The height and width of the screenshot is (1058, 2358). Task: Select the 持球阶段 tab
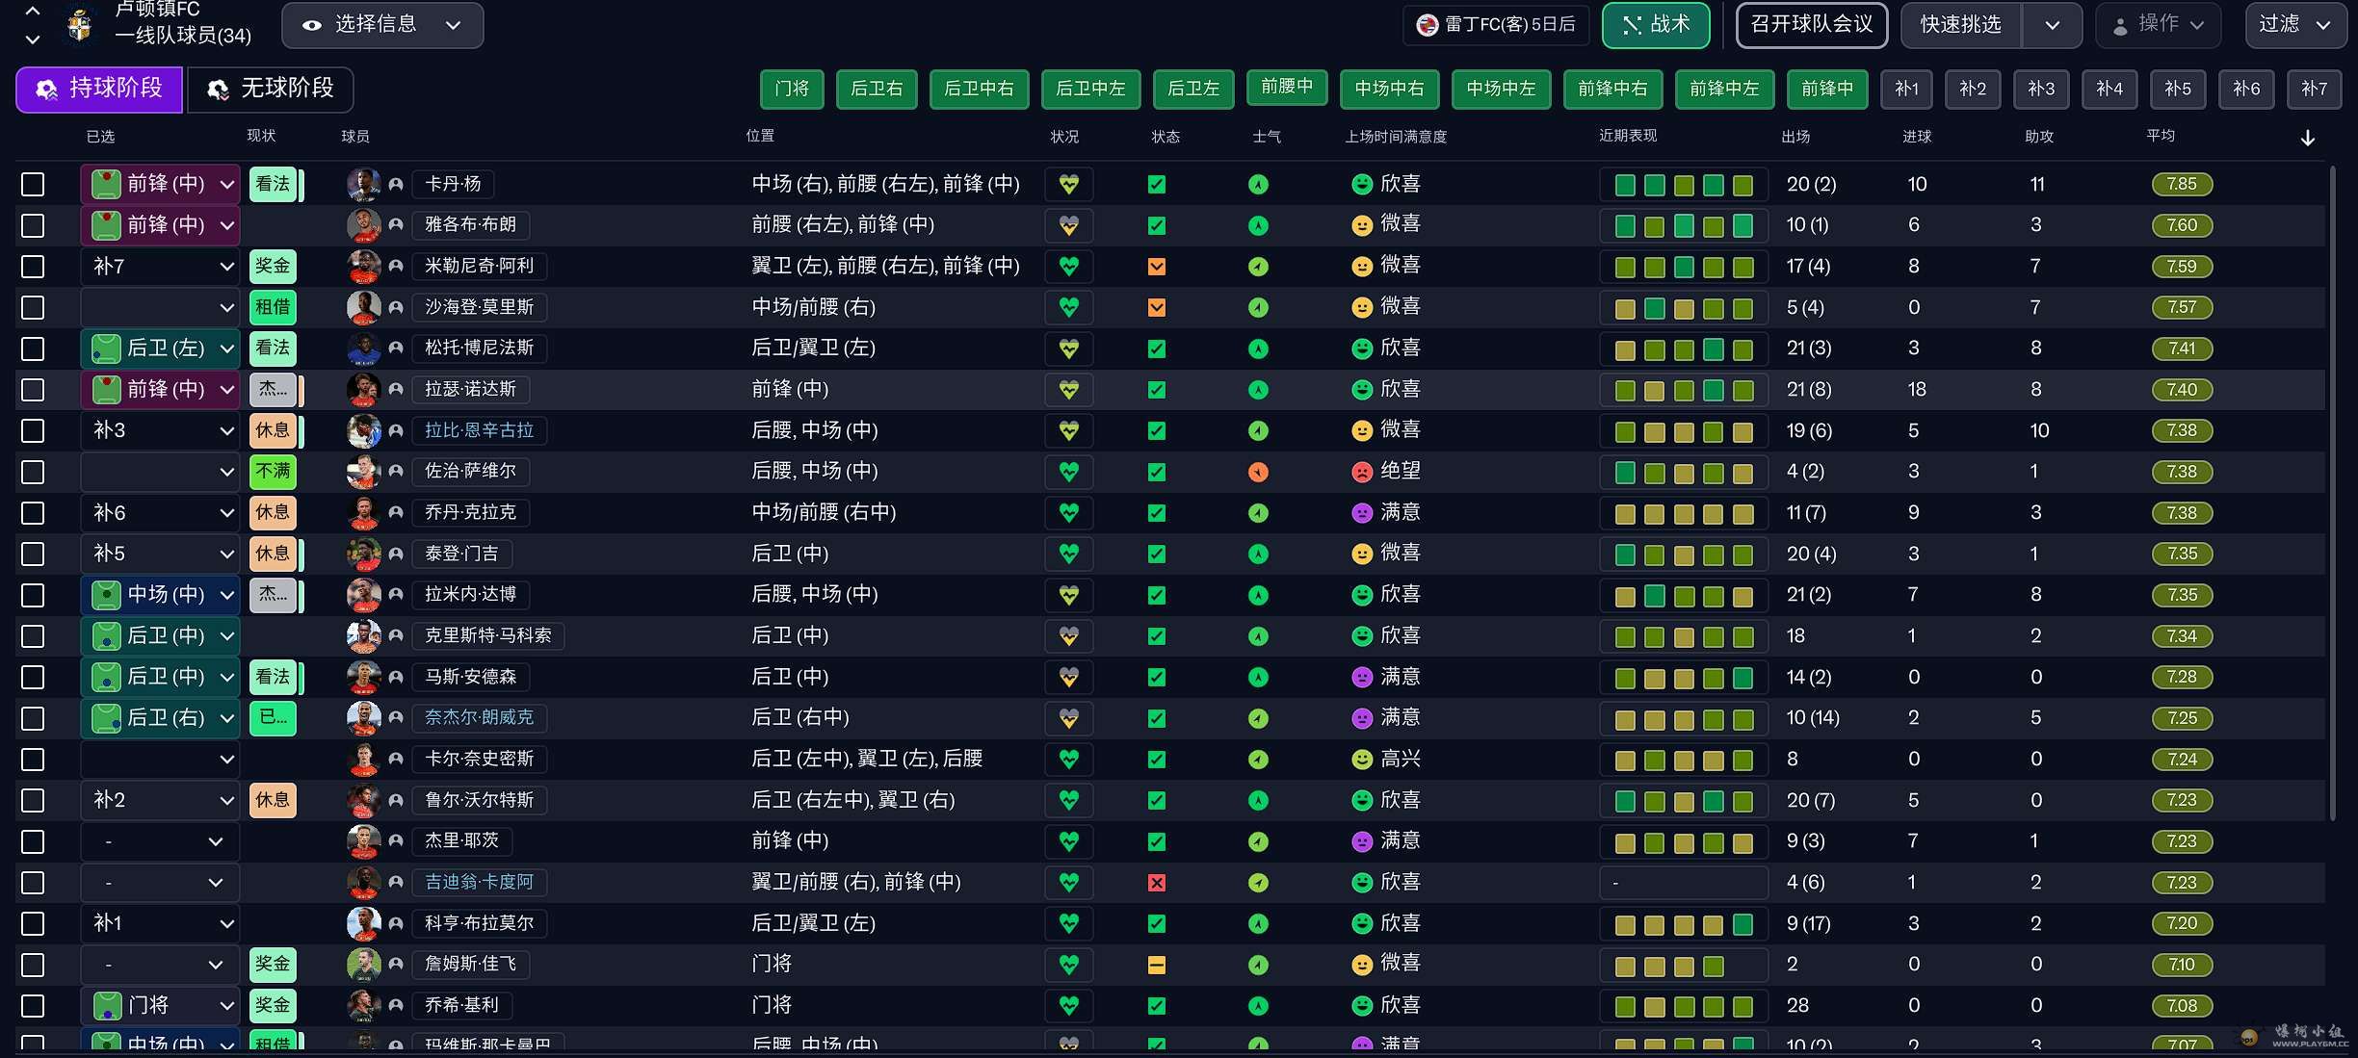click(98, 89)
